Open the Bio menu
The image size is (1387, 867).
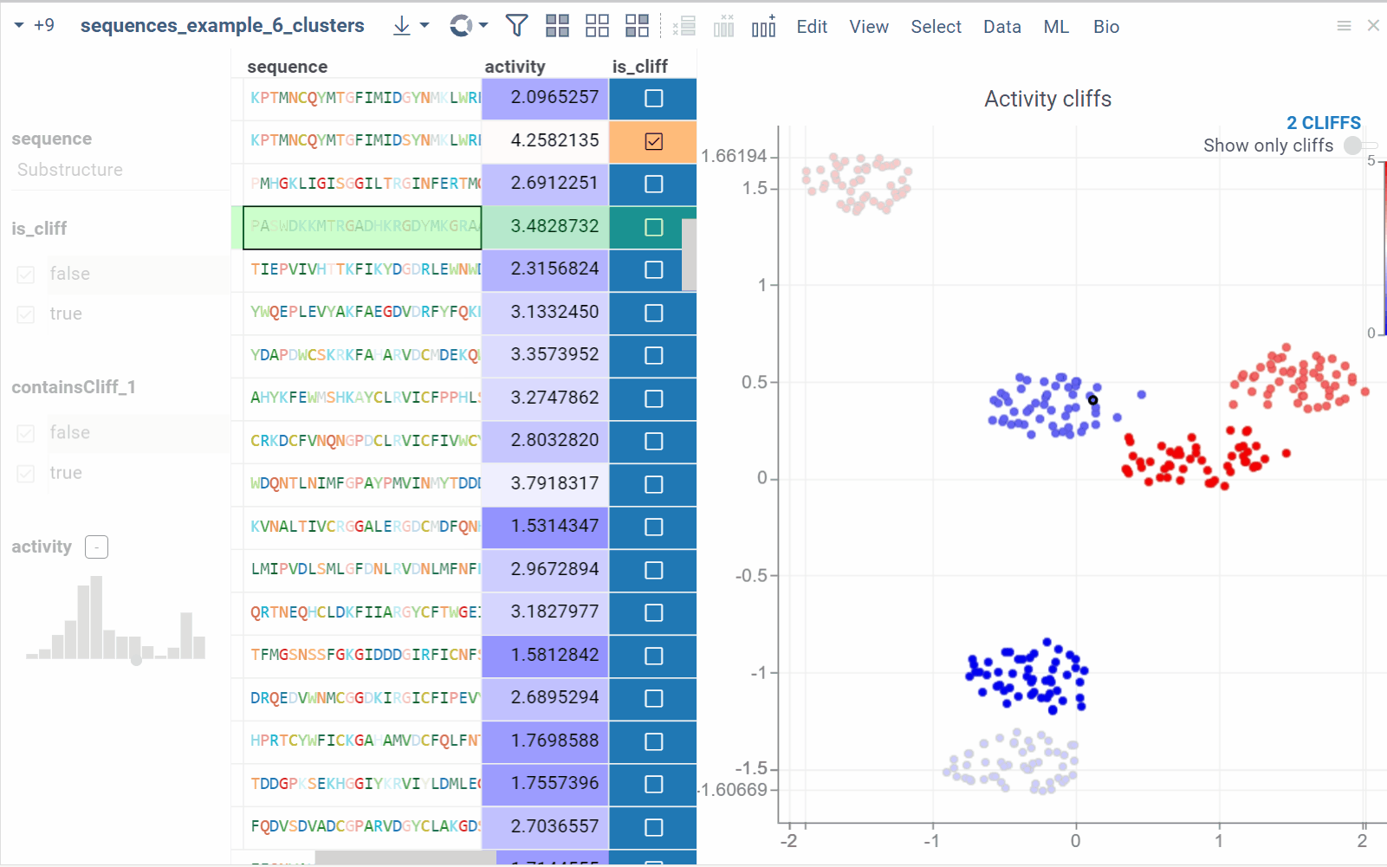[x=1105, y=27]
